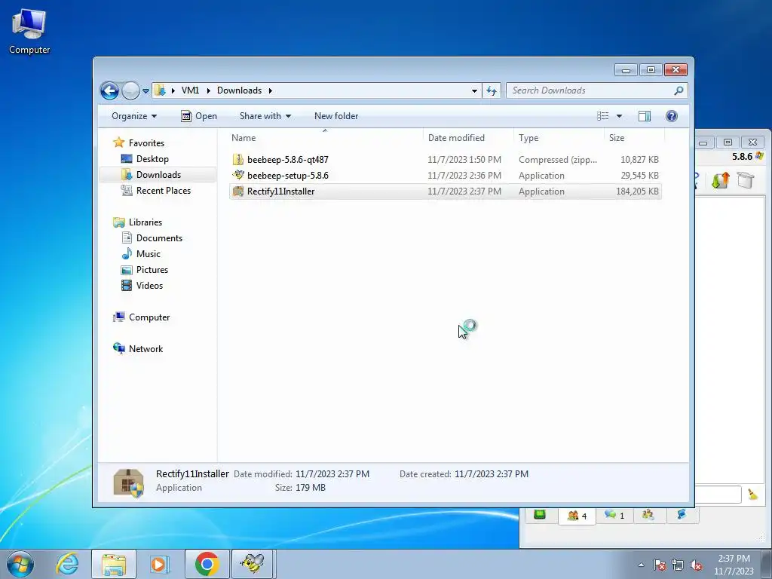Open the Pictures library

[152, 270]
